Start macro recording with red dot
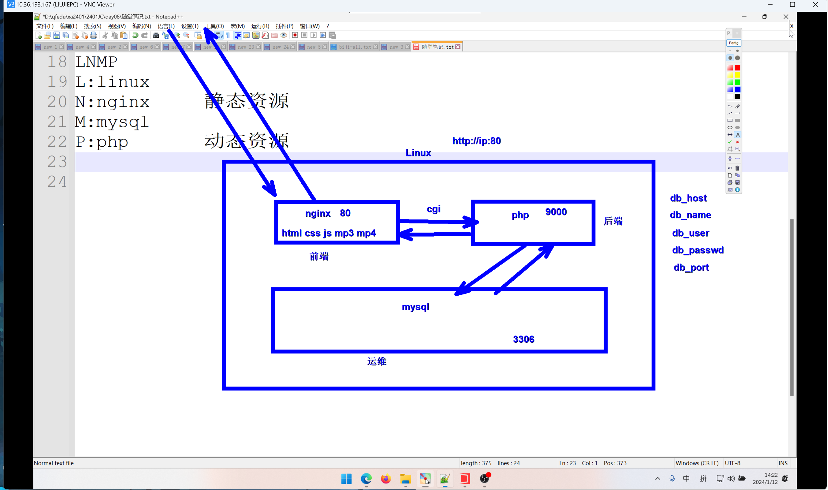 tap(295, 35)
